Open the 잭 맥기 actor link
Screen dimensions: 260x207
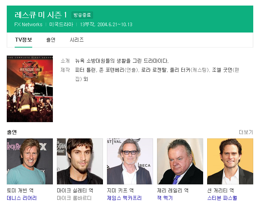(x=165, y=198)
